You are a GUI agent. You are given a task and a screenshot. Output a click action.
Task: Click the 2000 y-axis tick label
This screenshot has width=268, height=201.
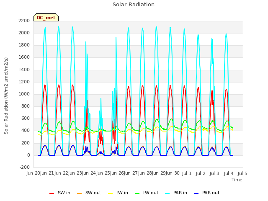pos(24,33)
